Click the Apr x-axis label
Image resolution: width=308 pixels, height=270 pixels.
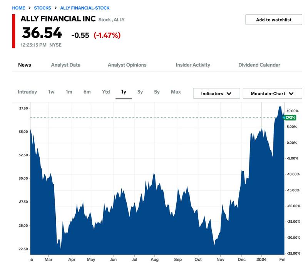pos(72,260)
